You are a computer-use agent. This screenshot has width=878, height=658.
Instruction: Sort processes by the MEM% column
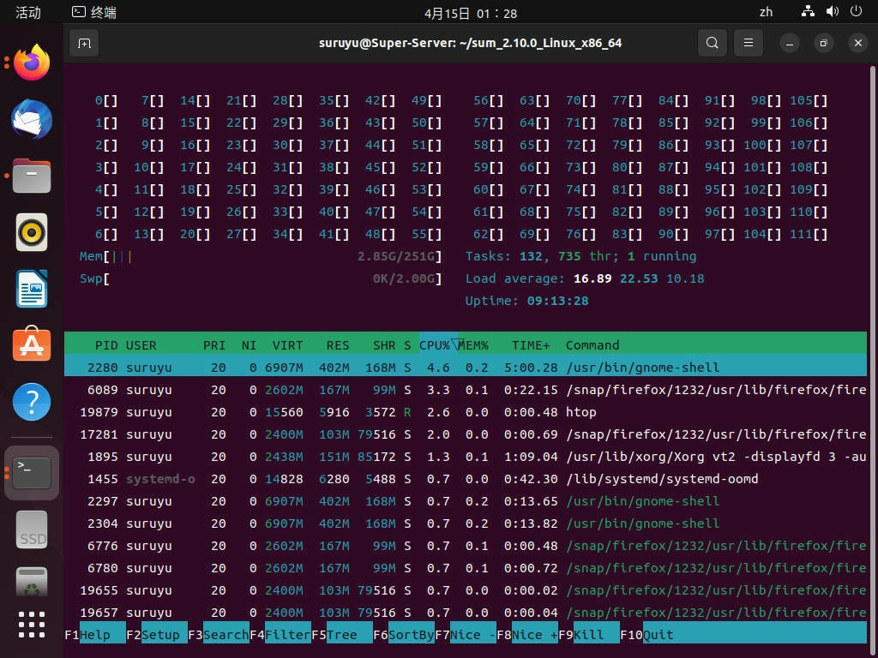coord(473,345)
